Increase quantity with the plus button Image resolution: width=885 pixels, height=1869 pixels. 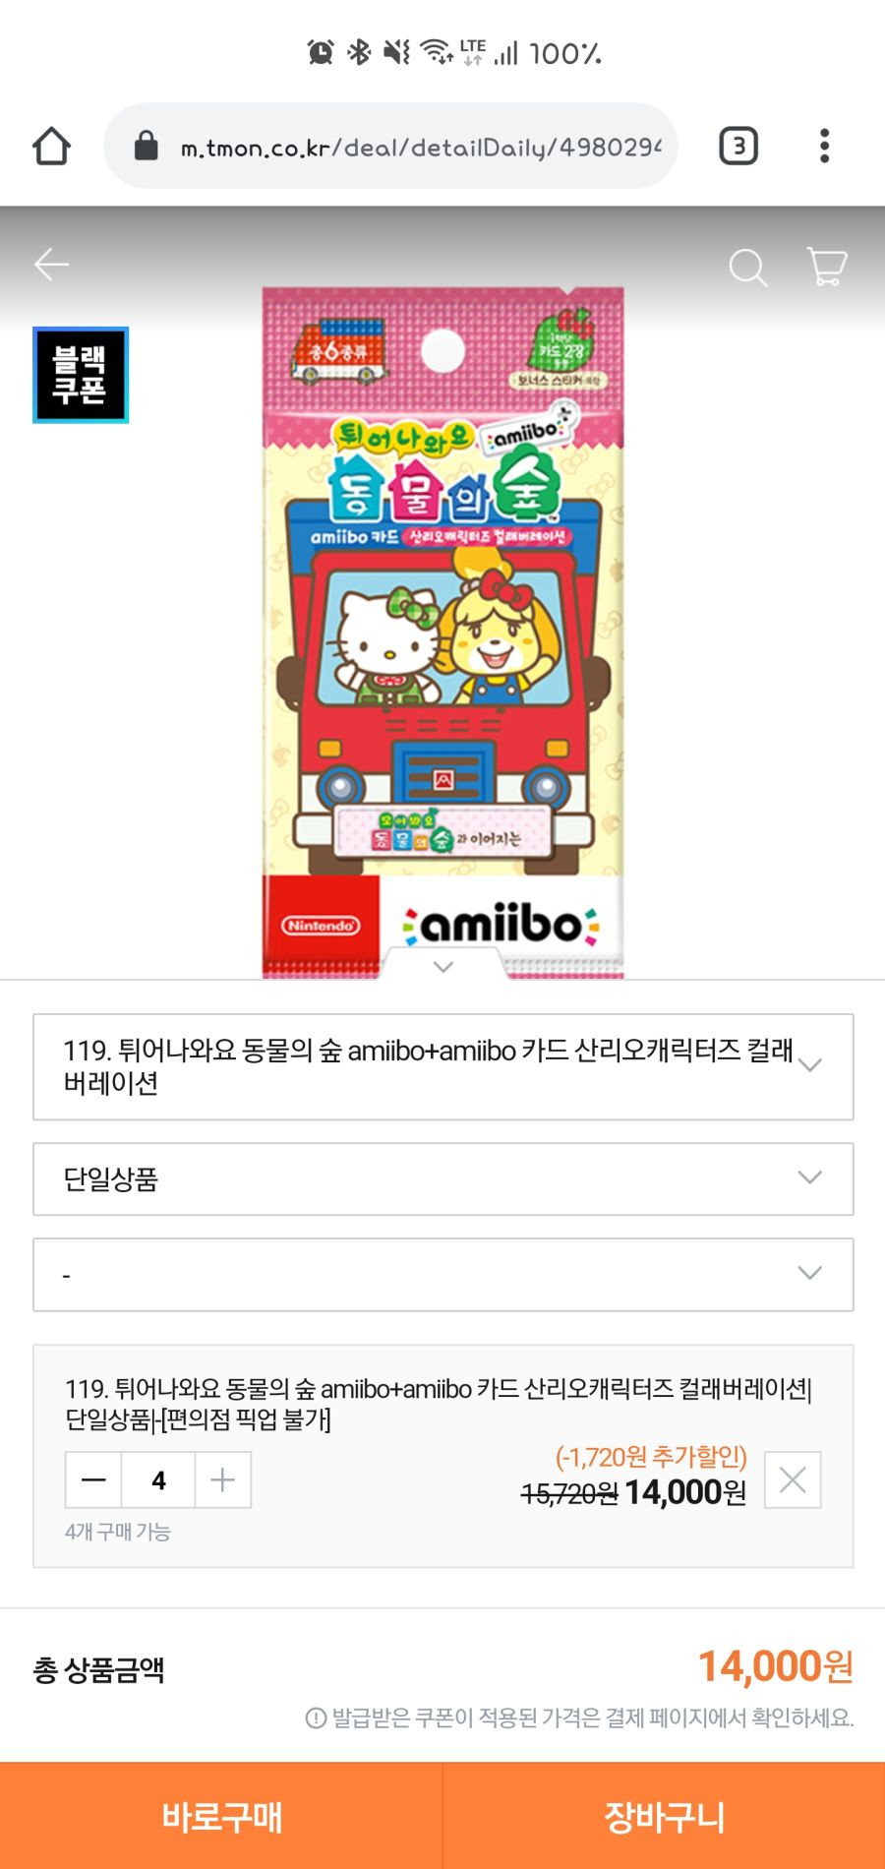223,1479
